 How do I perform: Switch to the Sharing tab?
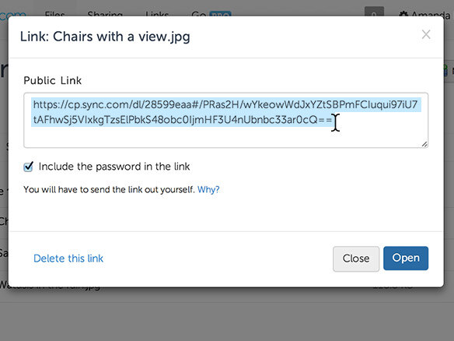[105, 14]
